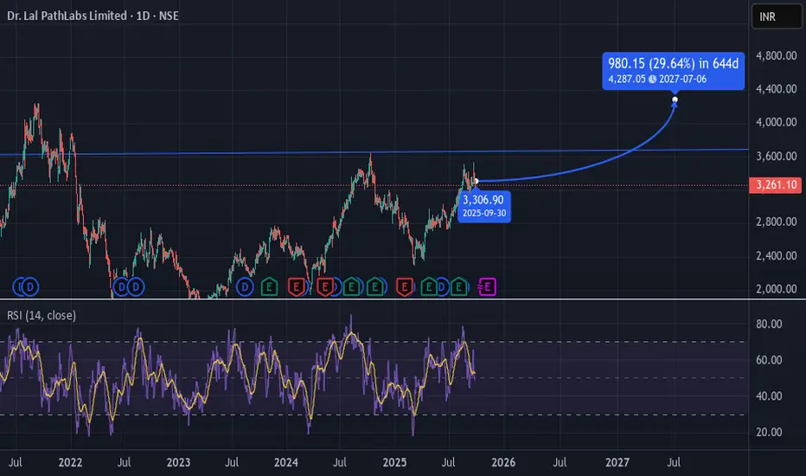This screenshot has height=476, width=806.
Task: Click the 2,400.00 price scale label
Action: (x=777, y=255)
